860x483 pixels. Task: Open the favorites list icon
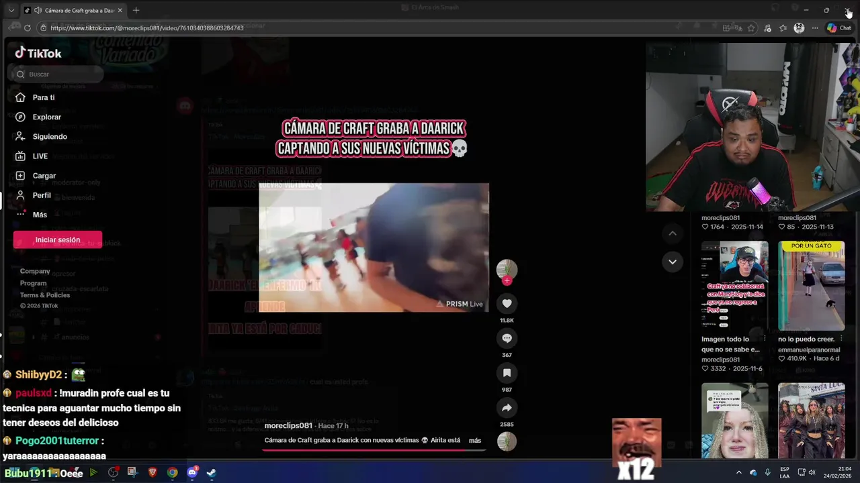[x=783, y=28]
